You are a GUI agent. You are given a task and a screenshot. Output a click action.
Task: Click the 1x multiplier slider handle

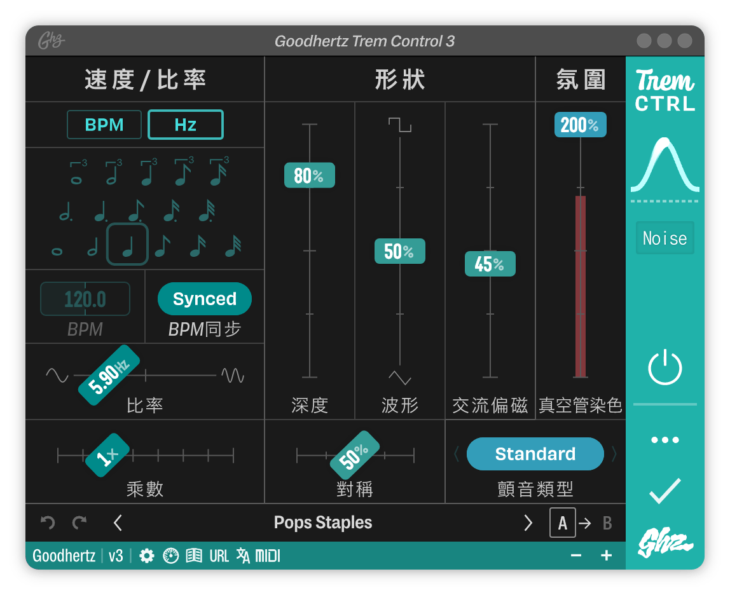point(107,455)
